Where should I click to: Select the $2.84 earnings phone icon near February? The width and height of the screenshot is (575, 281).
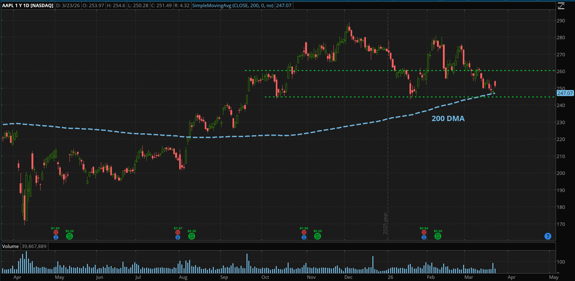point(424,232)
